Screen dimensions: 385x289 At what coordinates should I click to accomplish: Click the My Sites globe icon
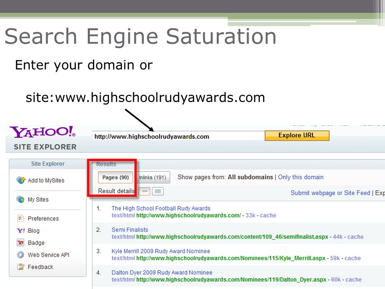coord(20,199)
